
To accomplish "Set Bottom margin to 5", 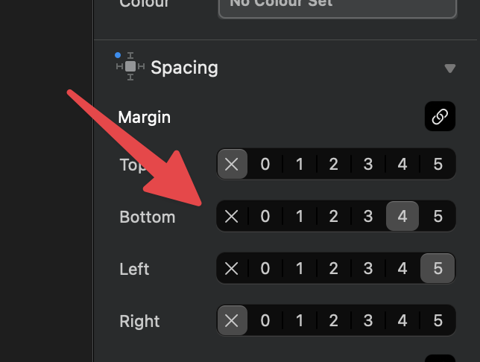I will coord(438,217).
